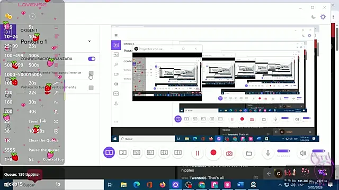Adjust the speaker volume slider
339x190 pixels.
pyautogui.click(x=318, y=151)
